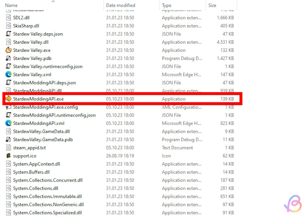Screen dimensions: 306x217
Task: Click the Stardew Valley.deps.json file icon
Action: point(8,34)
